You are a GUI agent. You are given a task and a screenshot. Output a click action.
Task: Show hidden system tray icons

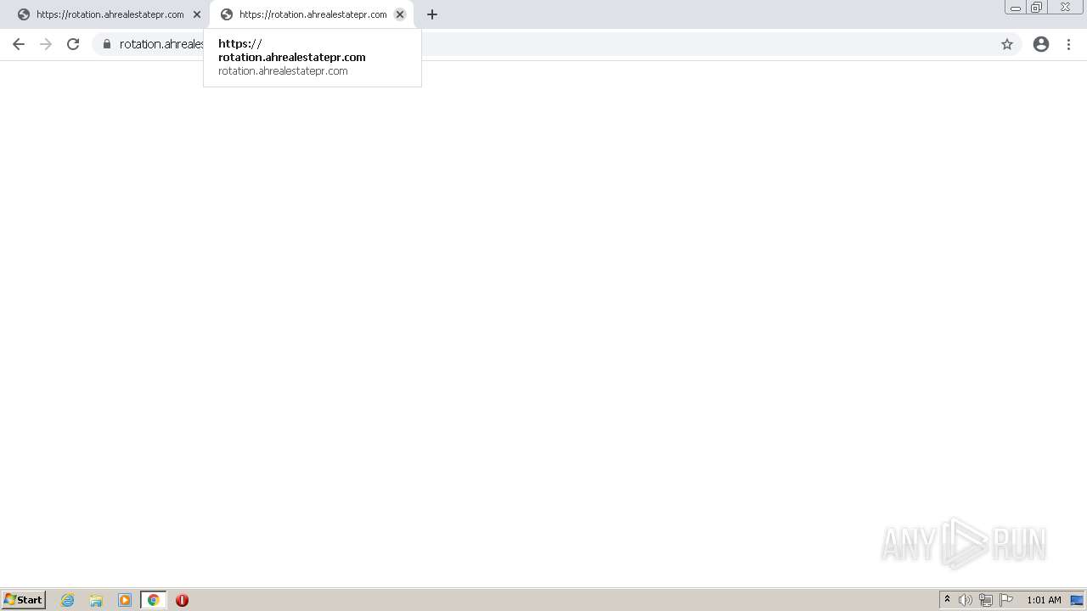tap(947, 600)
